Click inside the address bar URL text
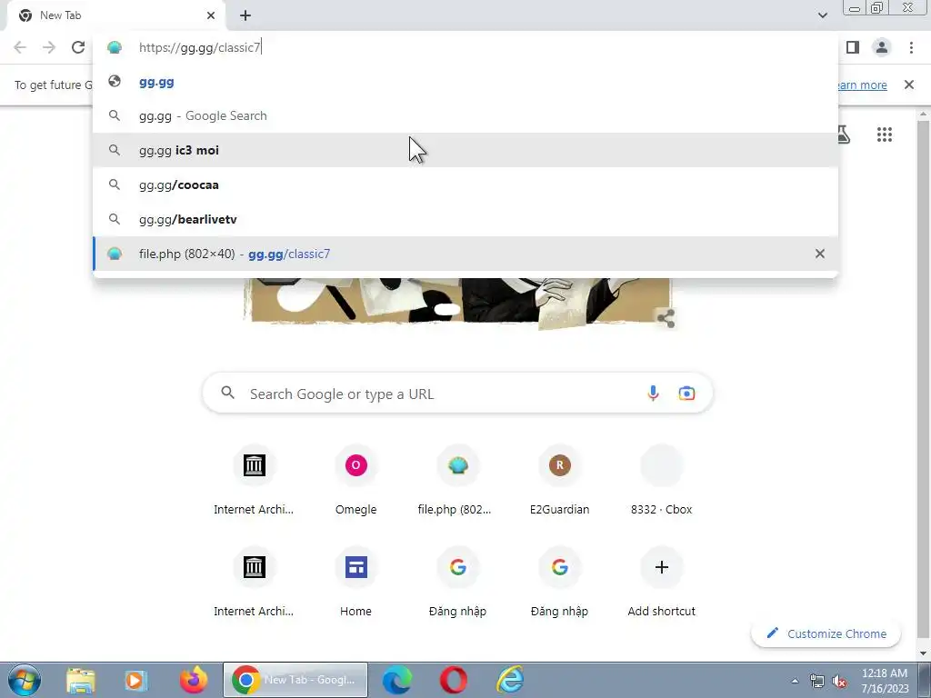The height and width of the screenshot is (698, 931). pyautogui.click(x=199, y=47)
